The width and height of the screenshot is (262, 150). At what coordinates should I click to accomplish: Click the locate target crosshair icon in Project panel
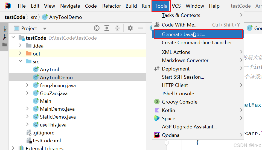[97, 28]
